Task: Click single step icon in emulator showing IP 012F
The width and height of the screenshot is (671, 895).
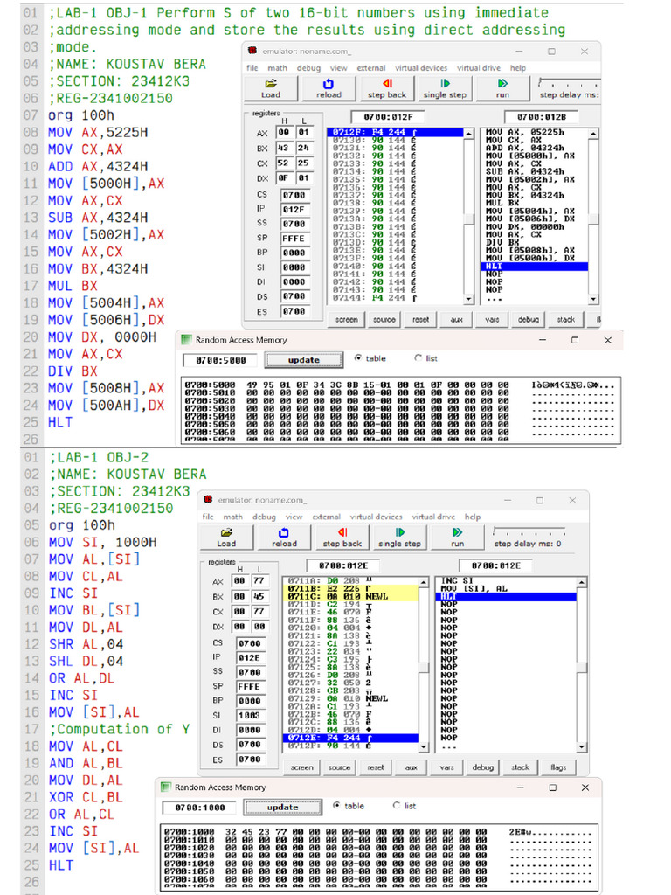Action: point(445,83)
